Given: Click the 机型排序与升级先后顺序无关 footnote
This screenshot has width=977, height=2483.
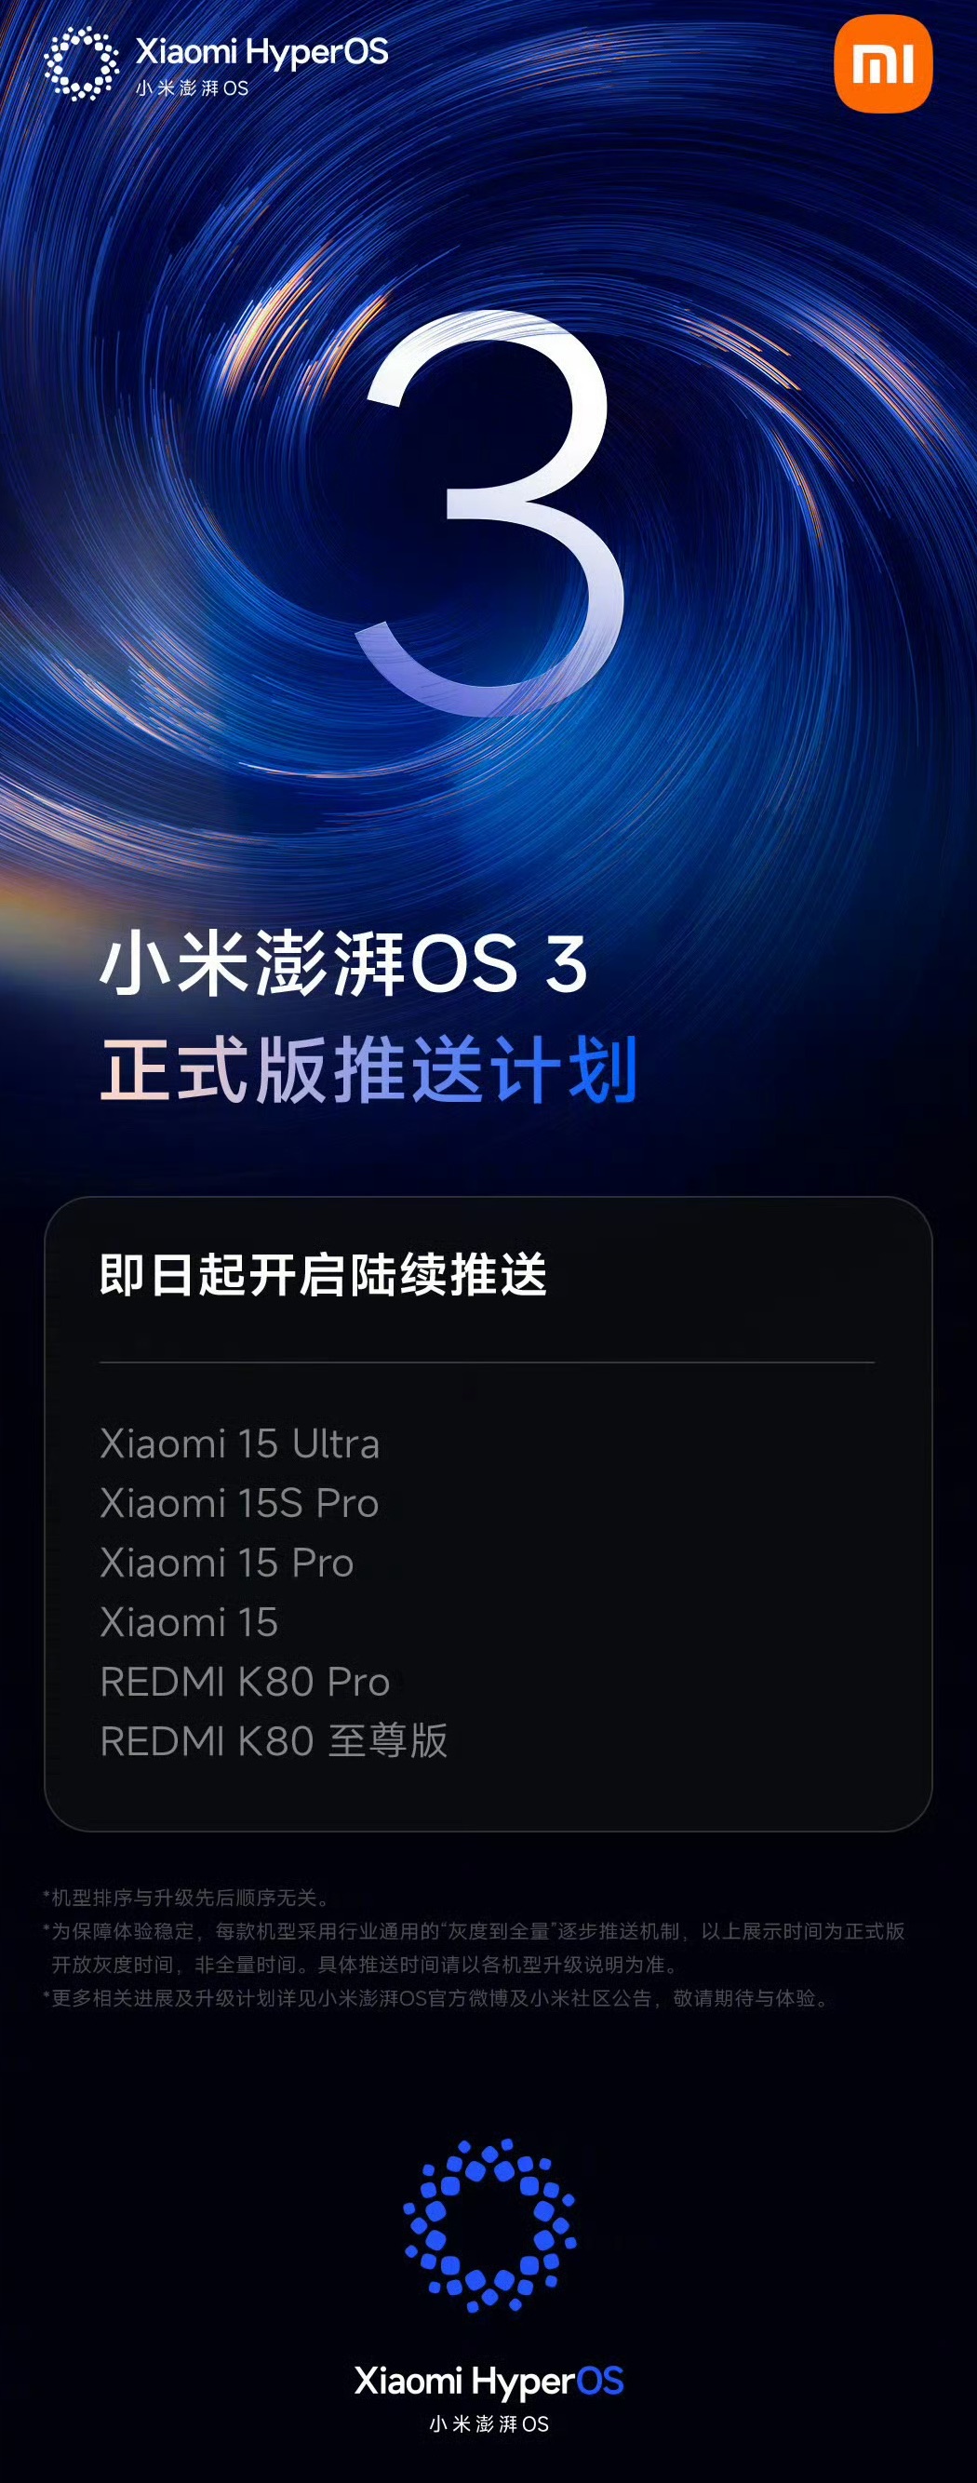Looking at the screenshot, I should (189, 1898).
